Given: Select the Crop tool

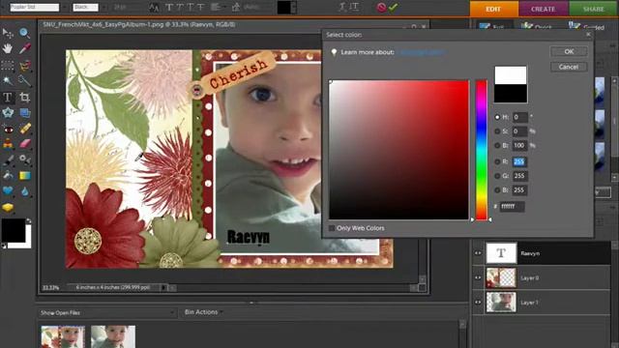Looking at the screenshot, I should pyautogui.click(x=24, y=97).
